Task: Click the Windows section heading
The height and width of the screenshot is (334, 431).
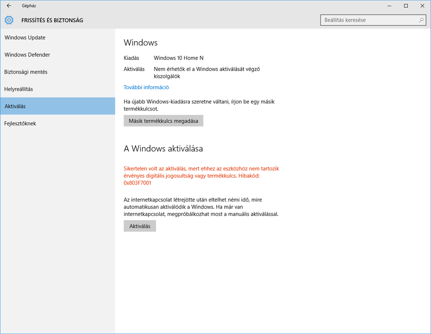Action: (x=141, y=42)
